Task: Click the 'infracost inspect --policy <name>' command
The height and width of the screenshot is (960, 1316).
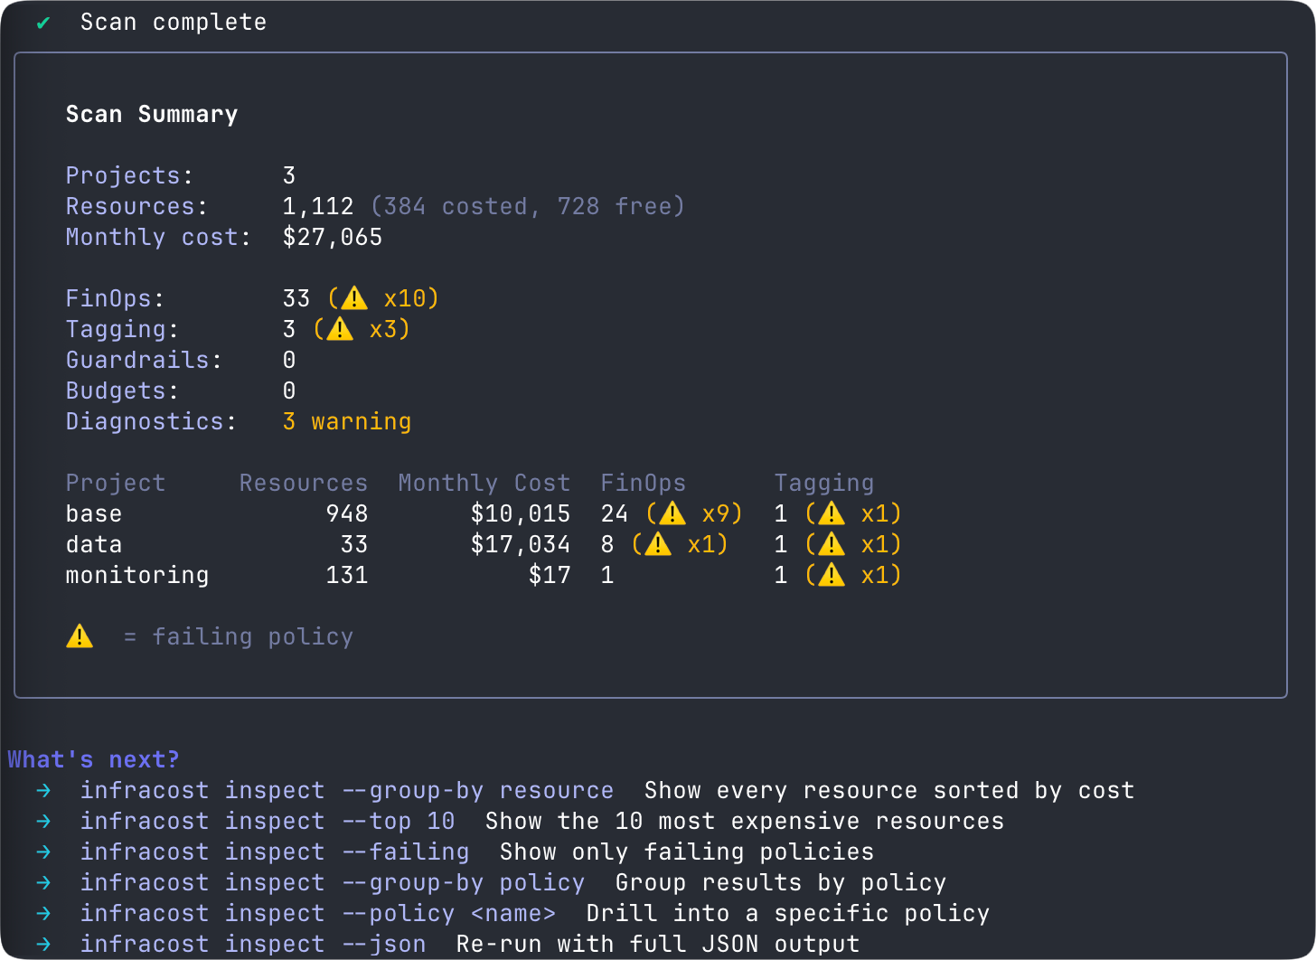Action: [318, 914]
